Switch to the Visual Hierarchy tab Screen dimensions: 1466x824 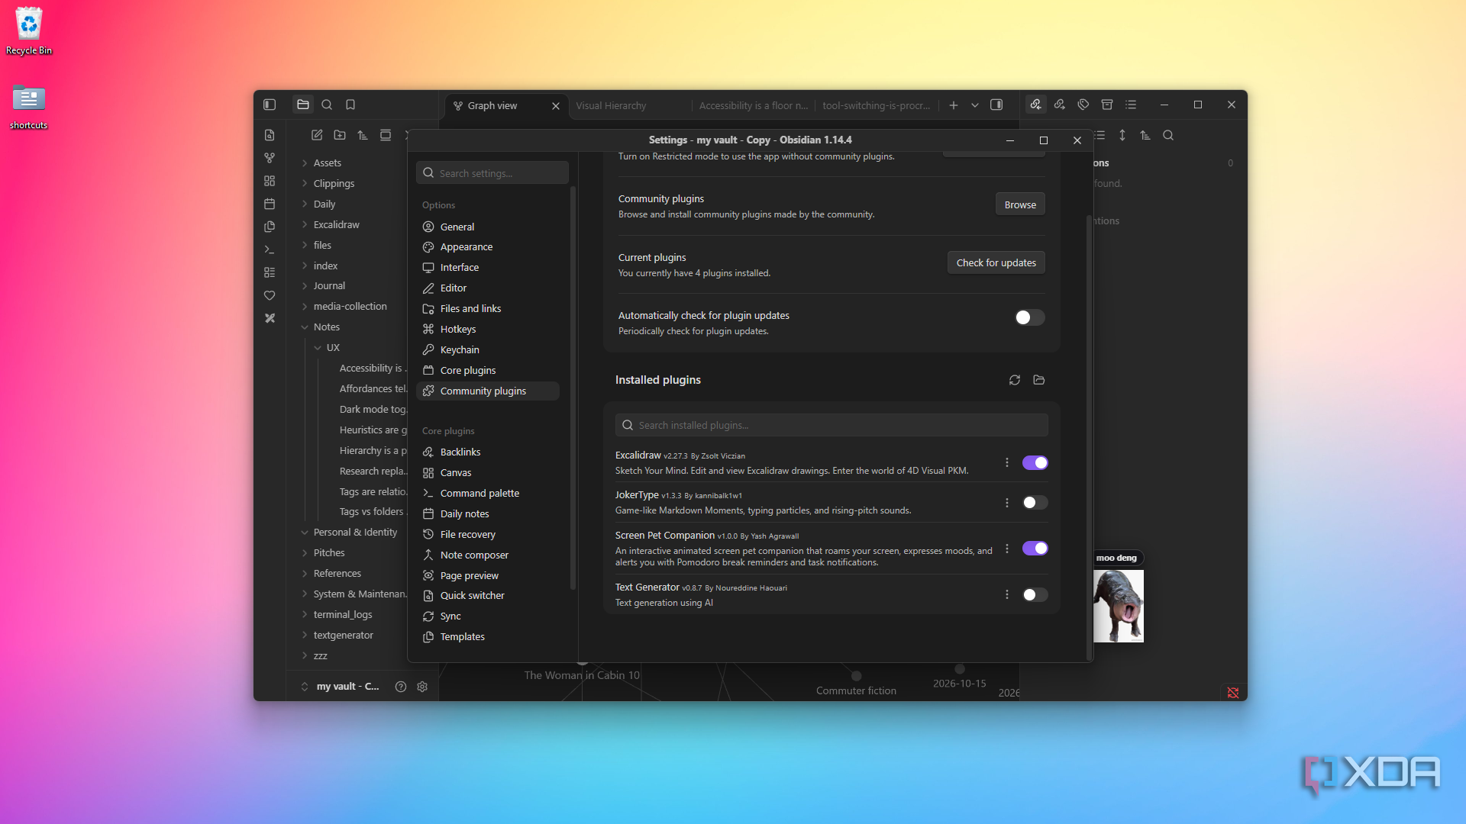click(611, 105)
